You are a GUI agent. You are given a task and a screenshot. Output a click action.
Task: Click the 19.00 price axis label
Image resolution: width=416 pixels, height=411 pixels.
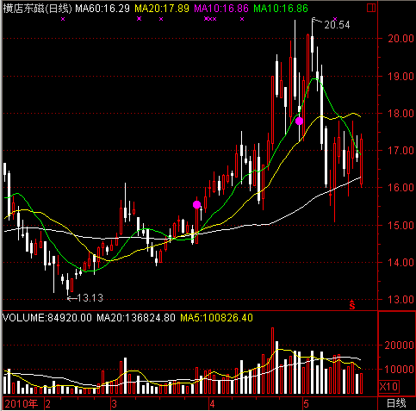pyautogui.click(x=400, y=77)
